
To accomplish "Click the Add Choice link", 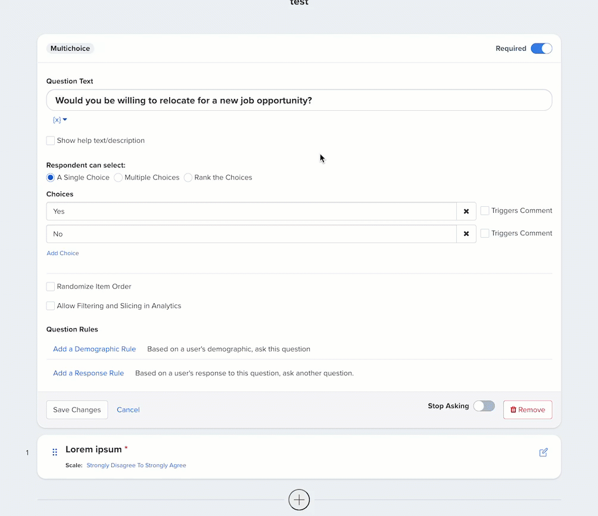I will pyautogui.click(x=63, y=253).
